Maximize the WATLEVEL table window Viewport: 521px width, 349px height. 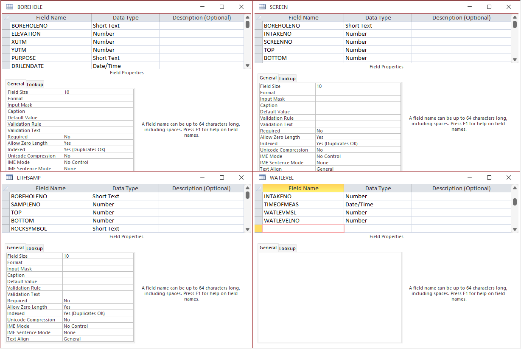[489, 177]
